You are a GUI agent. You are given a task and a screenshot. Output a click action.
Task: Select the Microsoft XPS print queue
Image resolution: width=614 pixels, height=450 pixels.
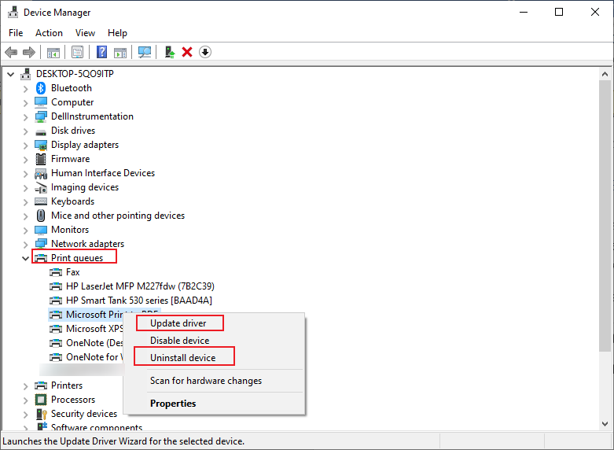94,329
